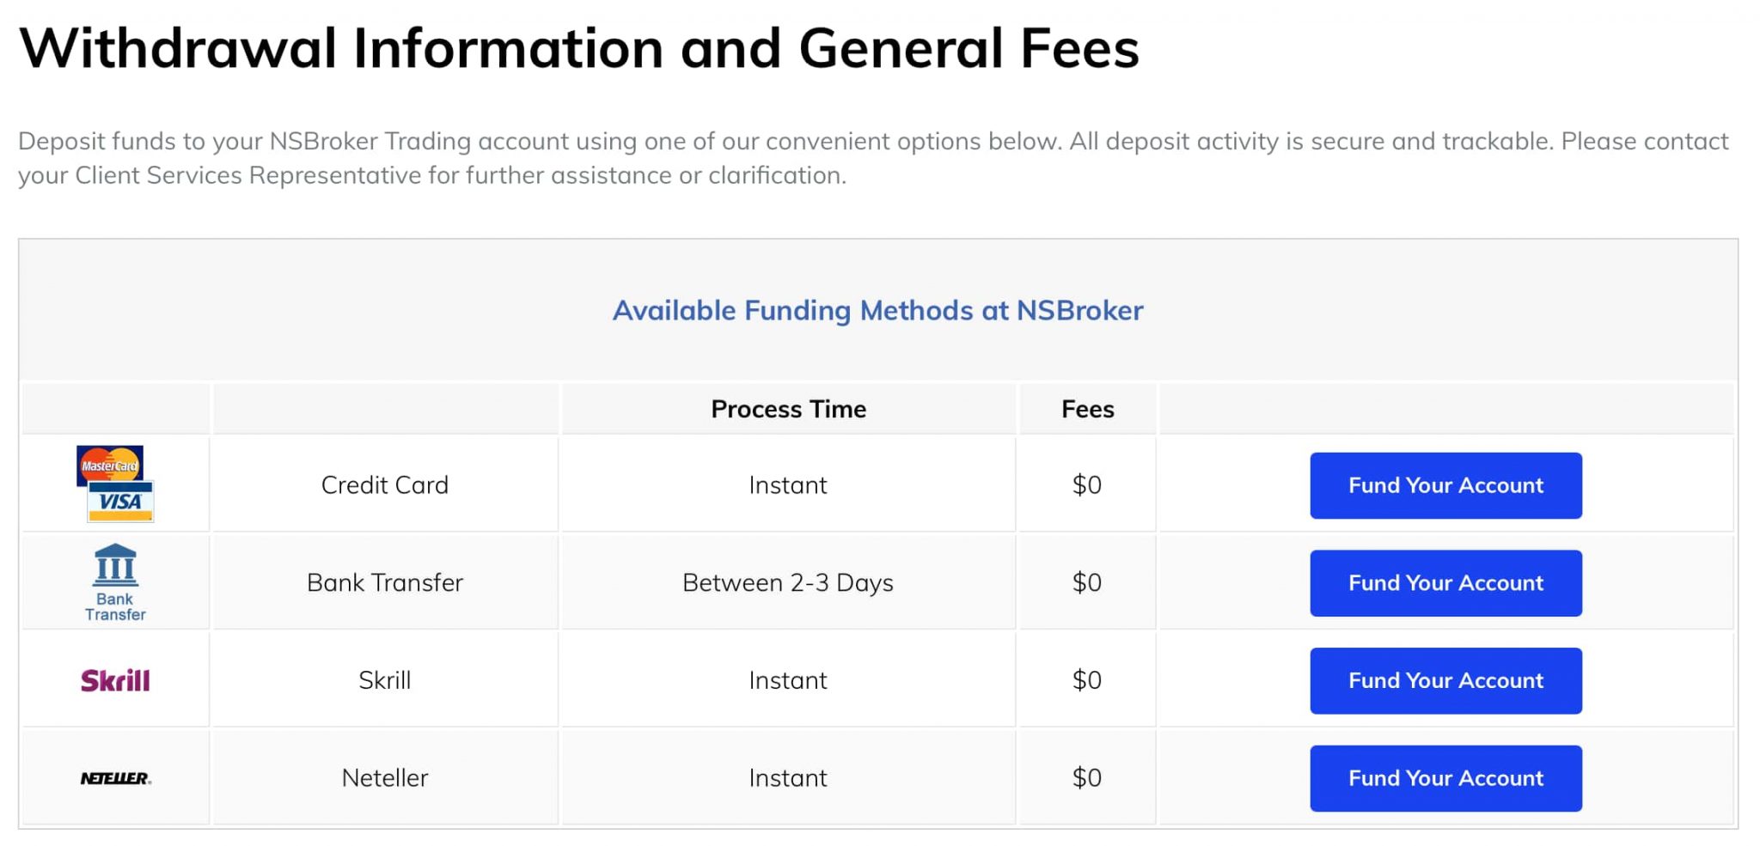
Task: Click the Neteller method name text
Action: tap(384, 778)
